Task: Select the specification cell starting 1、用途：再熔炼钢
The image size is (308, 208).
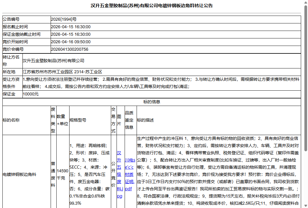Action: [90, 175]
